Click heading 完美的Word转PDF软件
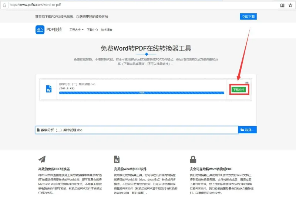The height and width of the screenshot is (199, 296). point(130,169)
